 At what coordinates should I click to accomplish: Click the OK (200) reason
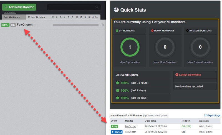click(x=186, y=126)
